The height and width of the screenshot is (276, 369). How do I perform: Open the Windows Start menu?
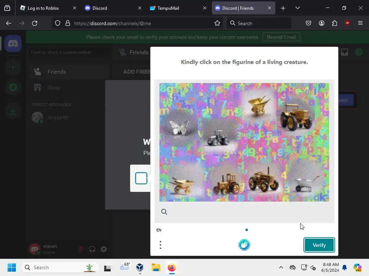point(12,267)
